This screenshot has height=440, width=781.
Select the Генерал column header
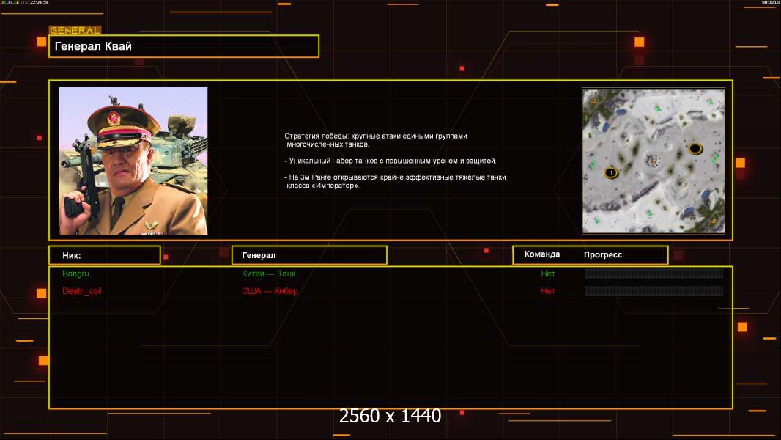click(x=308, y=255)
